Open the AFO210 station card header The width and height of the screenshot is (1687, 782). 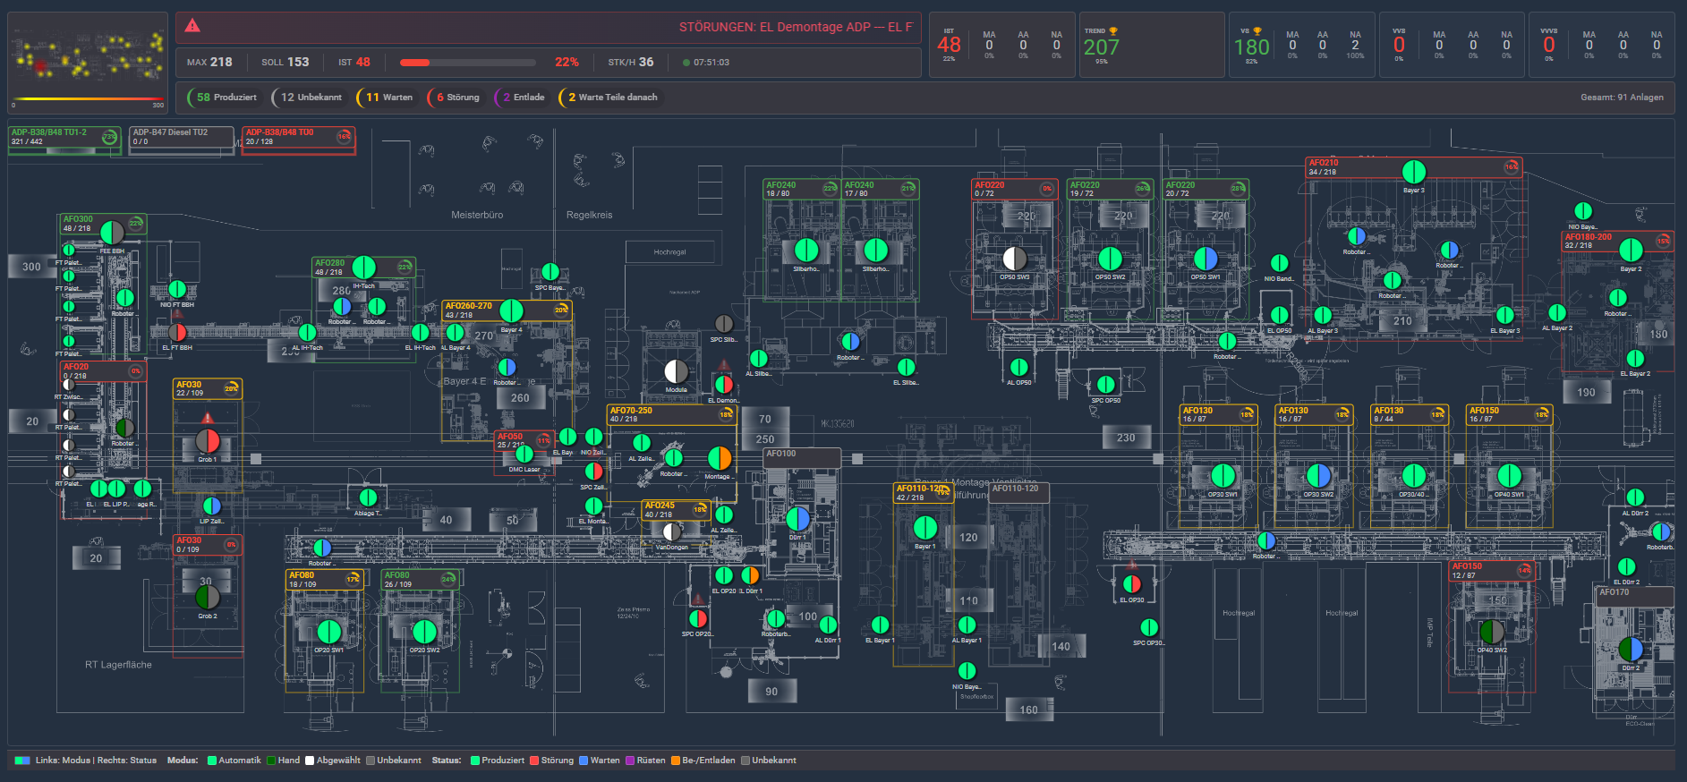pyautogui.click(x=1414, y=167)
